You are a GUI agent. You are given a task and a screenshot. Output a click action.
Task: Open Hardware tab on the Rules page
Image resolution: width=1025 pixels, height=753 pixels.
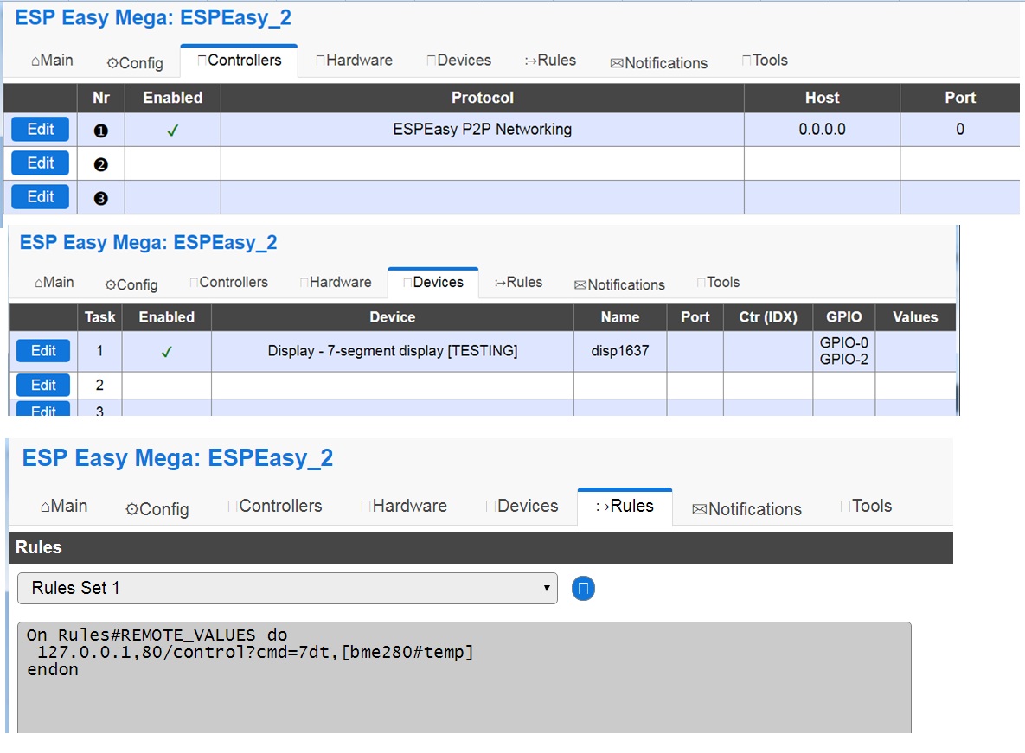404,506
